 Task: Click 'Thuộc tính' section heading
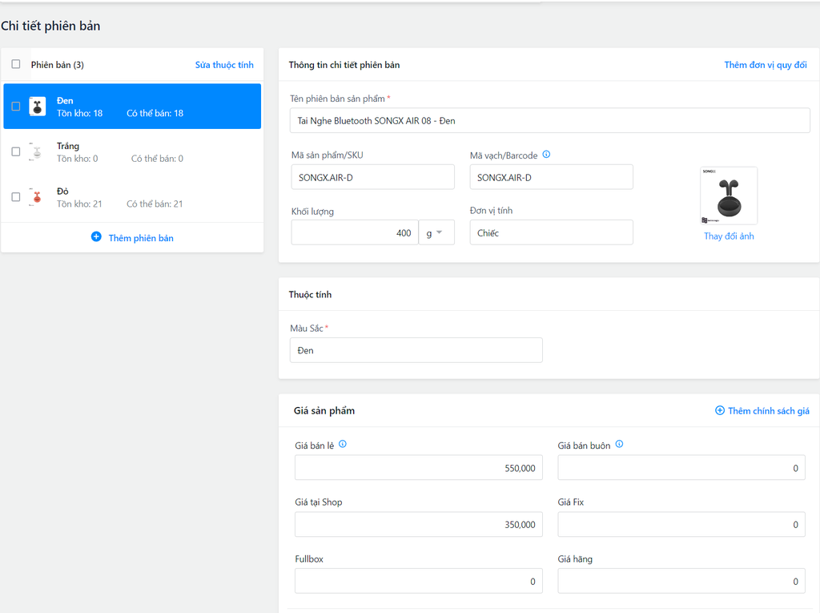pyautogui.click(x=310, y=294)
